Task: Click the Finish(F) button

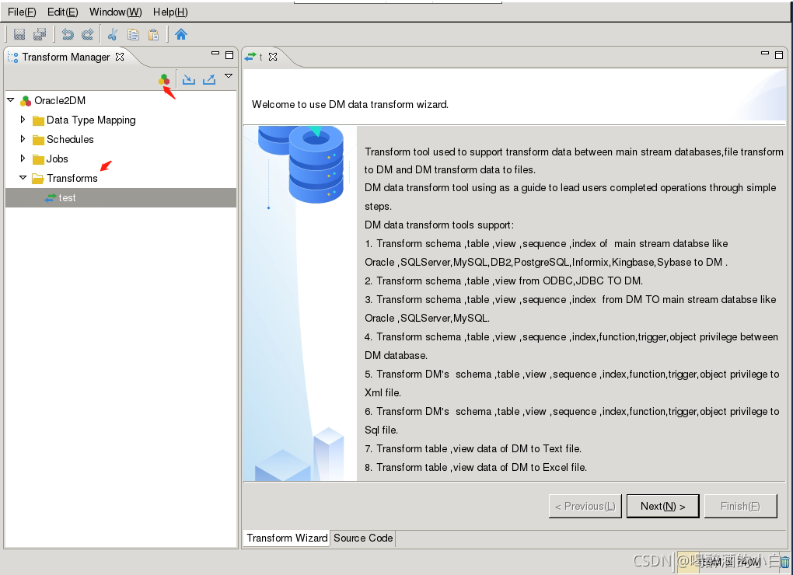Action: pos(740,507)
